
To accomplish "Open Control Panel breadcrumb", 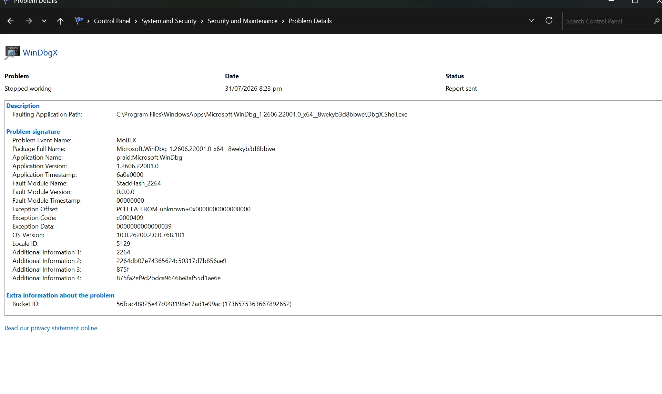I will (112, 21).
